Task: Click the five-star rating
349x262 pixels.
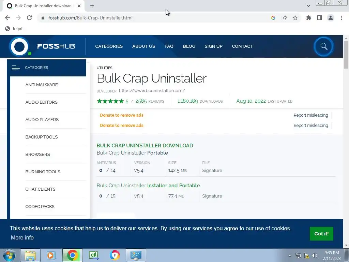Action: 110,101
